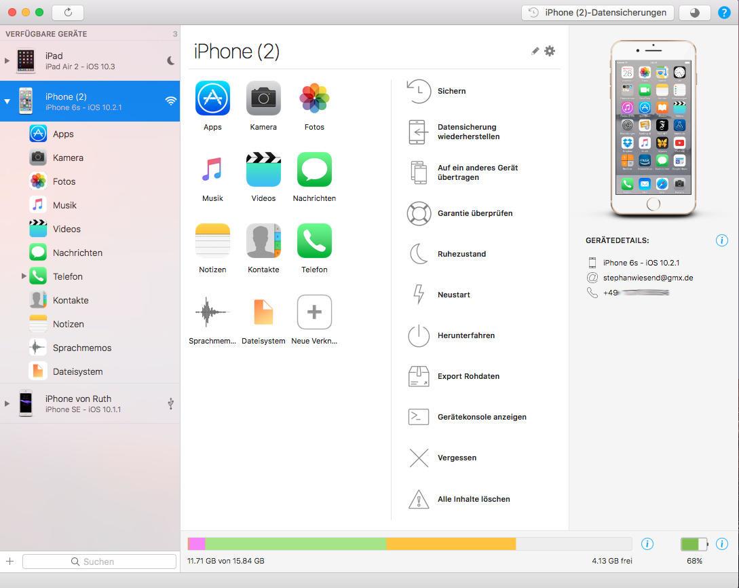Click the Wi-Fi icon on iPhone (2)
The image size is (739, 588).
point(170,101)
